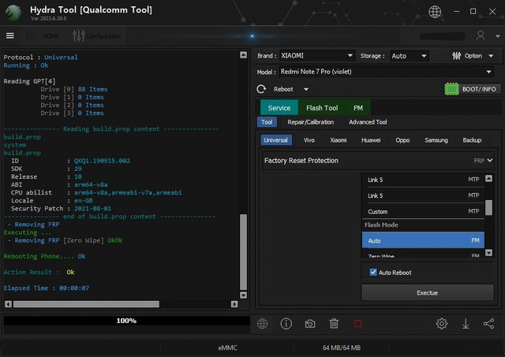This screenshot has width=505, height=357.
Task: Expand the account dropdown arrow
Action: [x=498, y=36]
